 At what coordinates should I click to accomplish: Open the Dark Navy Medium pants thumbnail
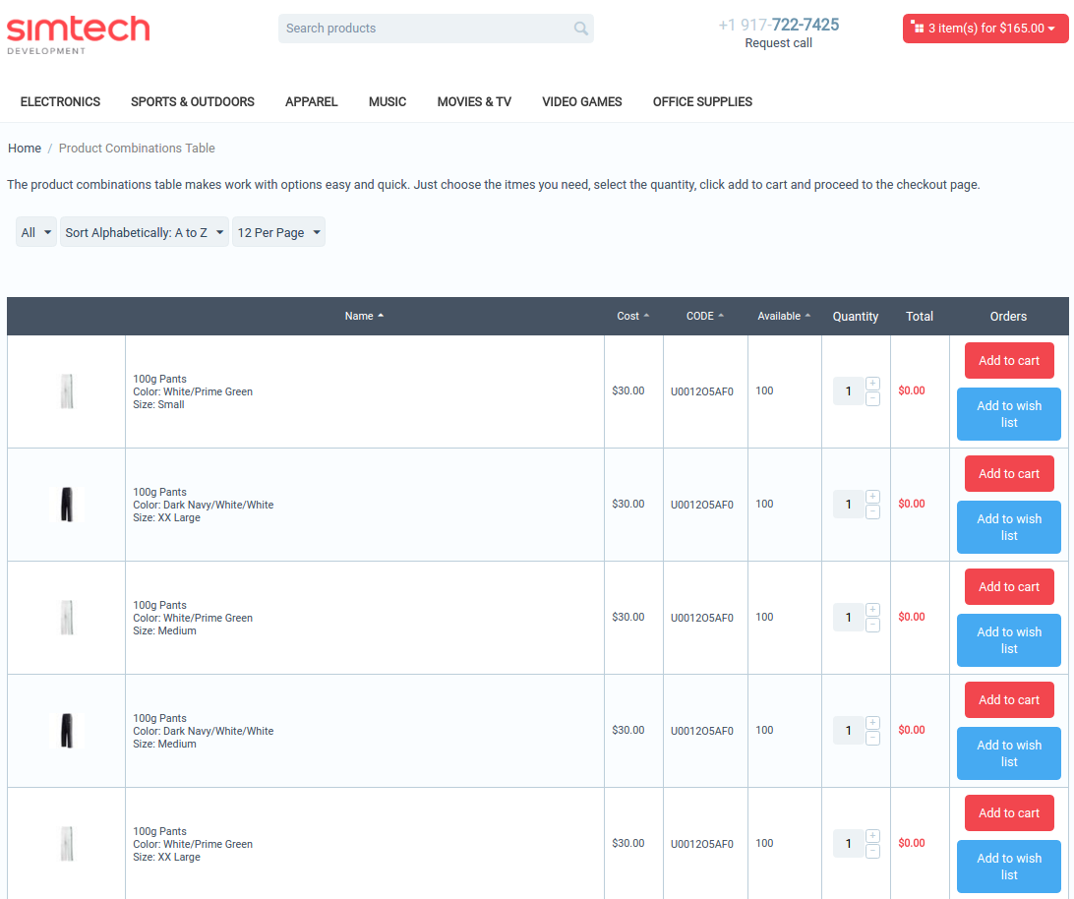coord(67,731)
